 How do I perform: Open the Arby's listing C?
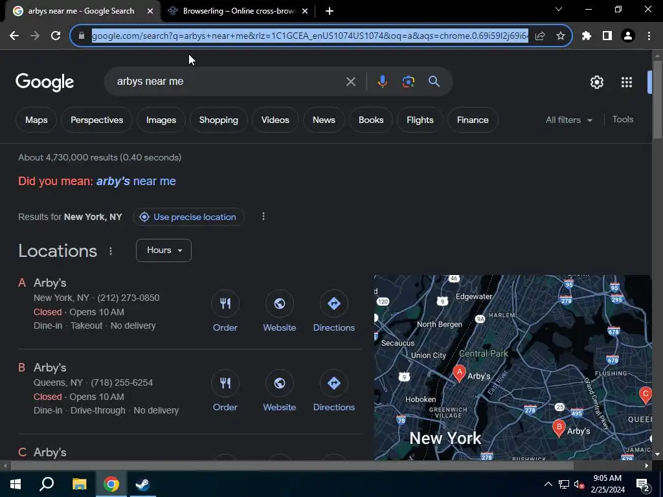pos(50,452)
